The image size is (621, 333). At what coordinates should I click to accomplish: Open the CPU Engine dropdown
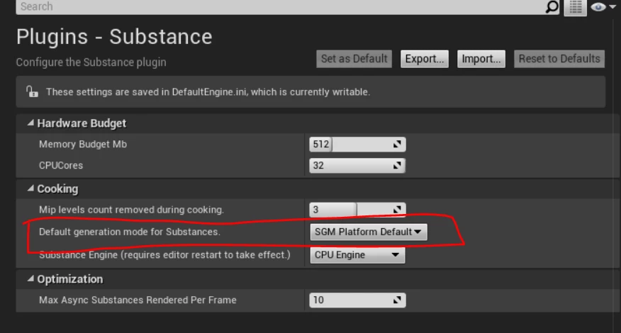[x=357, y=255]
